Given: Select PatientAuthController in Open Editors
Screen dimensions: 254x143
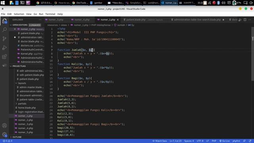Looking at the screenshot, I should (x=32, y=50).
